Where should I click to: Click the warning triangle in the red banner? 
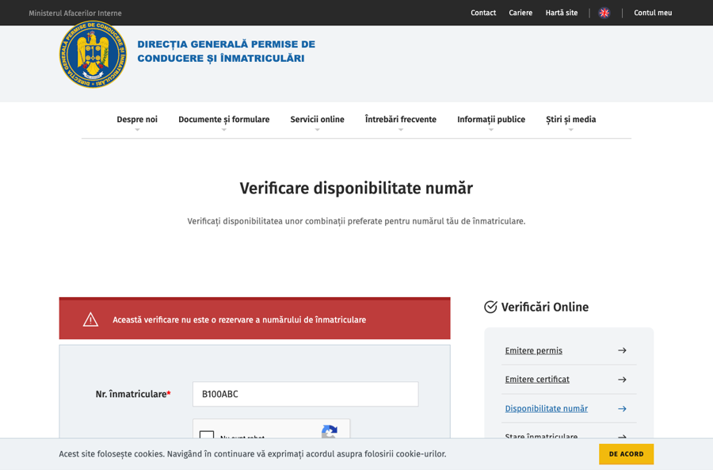pyautogui.click(x=90, y=318)
